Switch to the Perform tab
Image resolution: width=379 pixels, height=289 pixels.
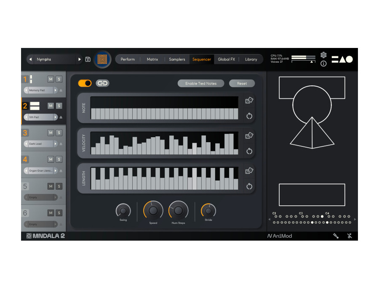[x=128, y=59]
